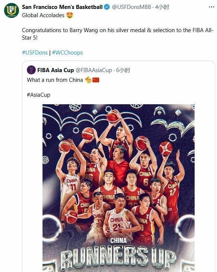217x272 pixels.
Task: Open the @USFDonsMBB handle
Action: pyautogui.click(x=131, y=7)
